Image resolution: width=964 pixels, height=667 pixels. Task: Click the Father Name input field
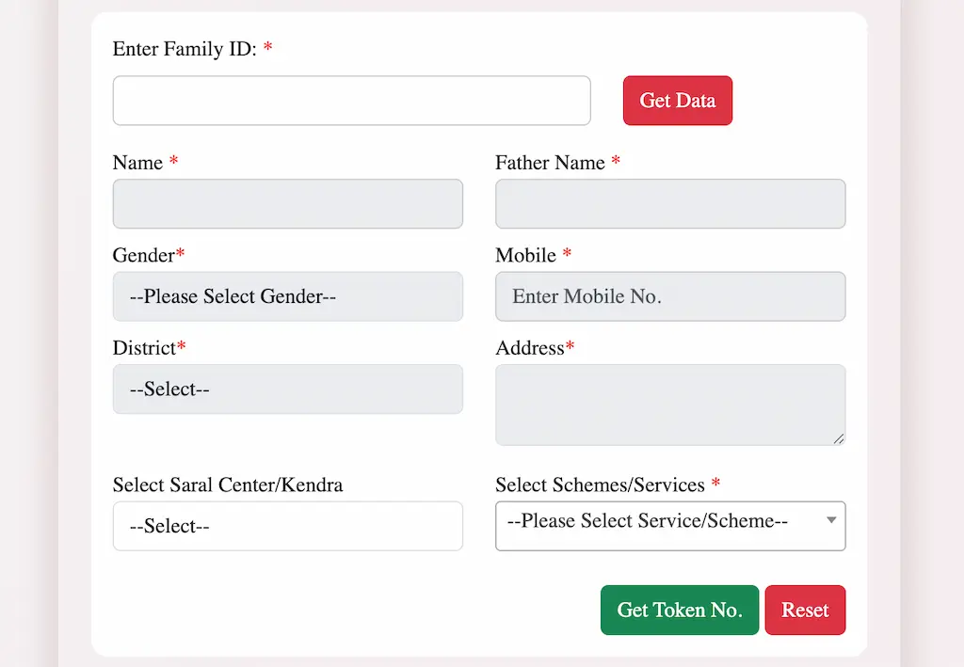pyautogui.click(x=669, y=203)
